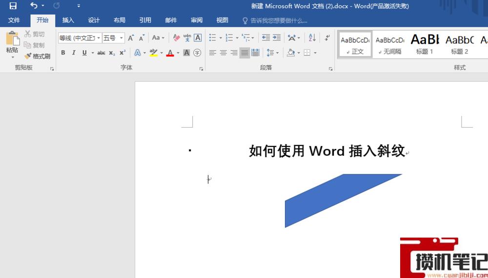Click the line spacing icon
The height and width of the screenshot is (278, 488).
[270, 53]
